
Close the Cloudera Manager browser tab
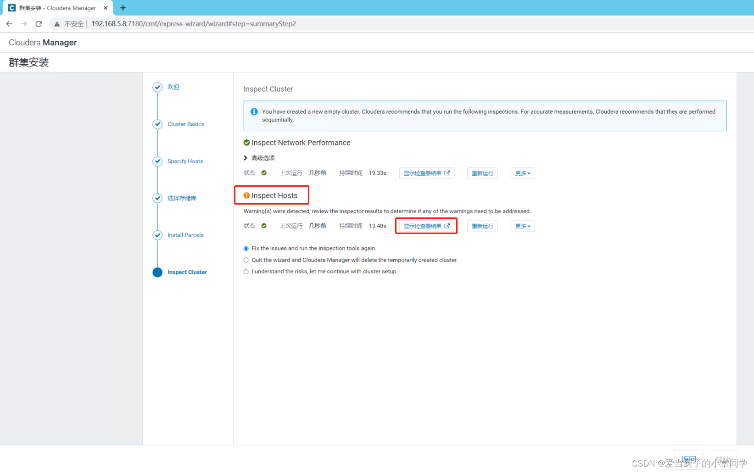click(106, 8)
